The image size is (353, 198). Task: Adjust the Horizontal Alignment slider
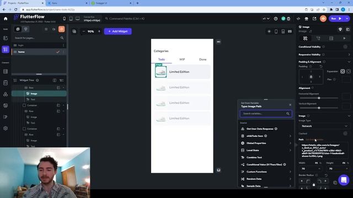(319, 98)
